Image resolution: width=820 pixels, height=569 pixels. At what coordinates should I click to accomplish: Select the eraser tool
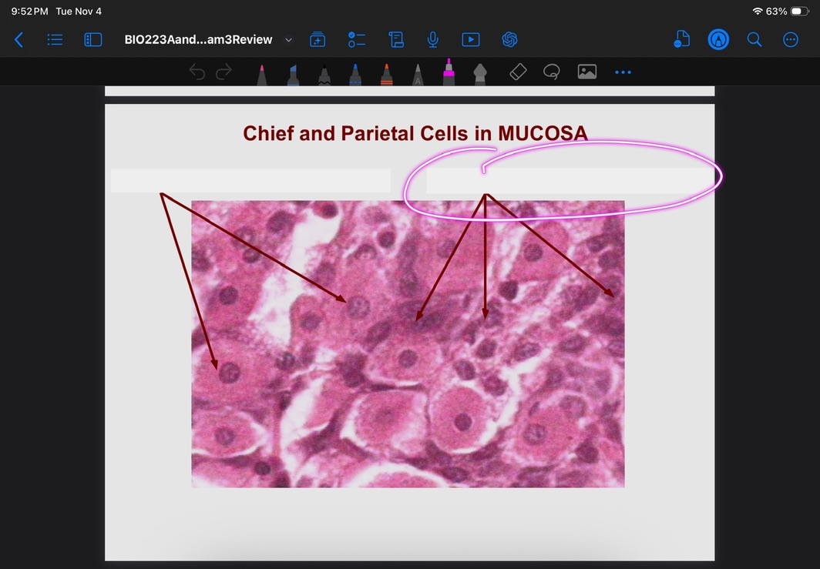[x=518, y=72]
